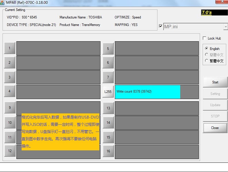Select the L255 port button

(x=108, y=92)
